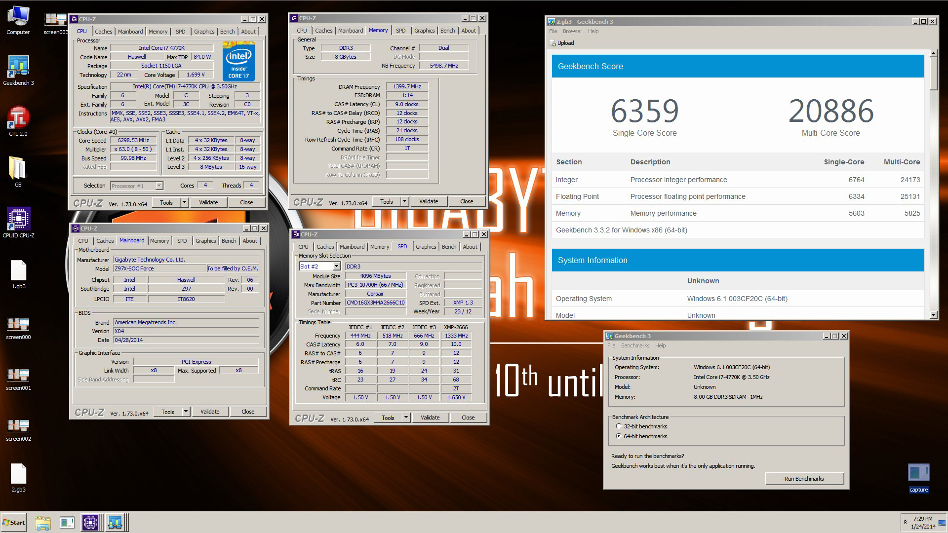Click the Windows Start button
948x533 pixels.
pos(14,522)
